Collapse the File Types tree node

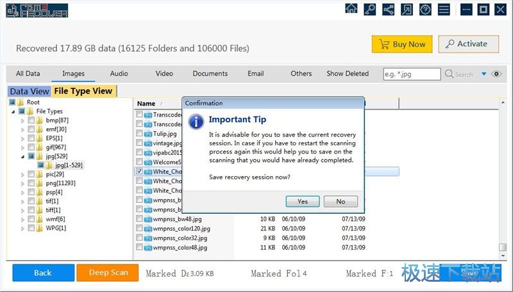click(13, 111)
